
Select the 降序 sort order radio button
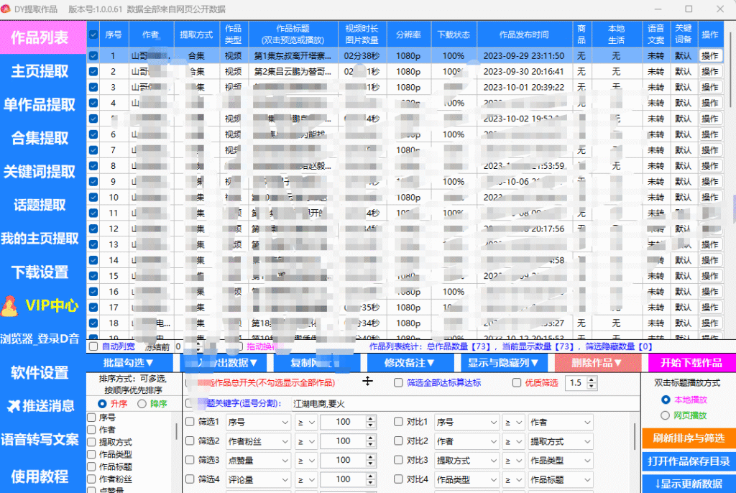(x=143, y=404)
